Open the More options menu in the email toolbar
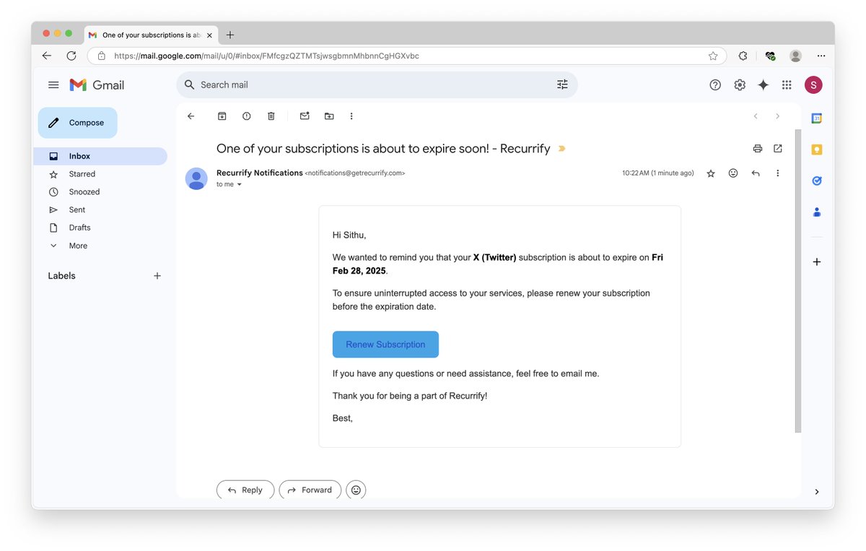The image size is (866, 551). tap(351, 116)
